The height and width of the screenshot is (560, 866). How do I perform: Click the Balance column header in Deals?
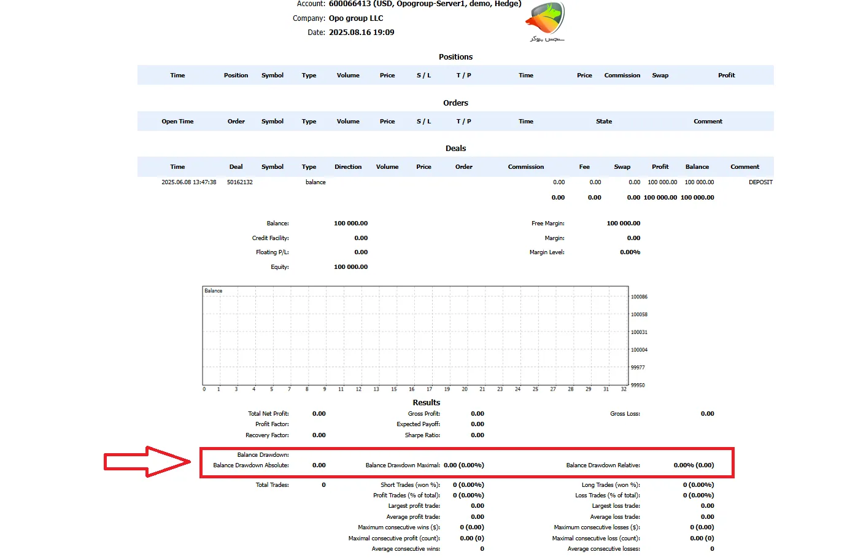pyautogui.click(x=697, y=167)
